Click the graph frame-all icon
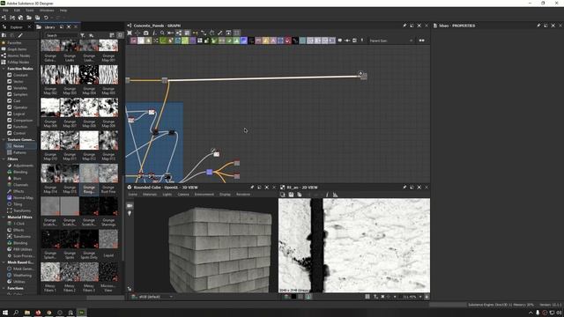This screenshot has height=317, width=564. pos(130,33)
